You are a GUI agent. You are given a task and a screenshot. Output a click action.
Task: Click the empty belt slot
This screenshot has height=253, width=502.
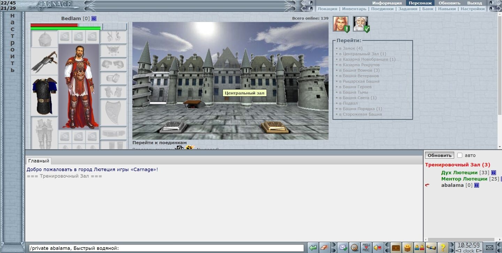pos(113,133)
